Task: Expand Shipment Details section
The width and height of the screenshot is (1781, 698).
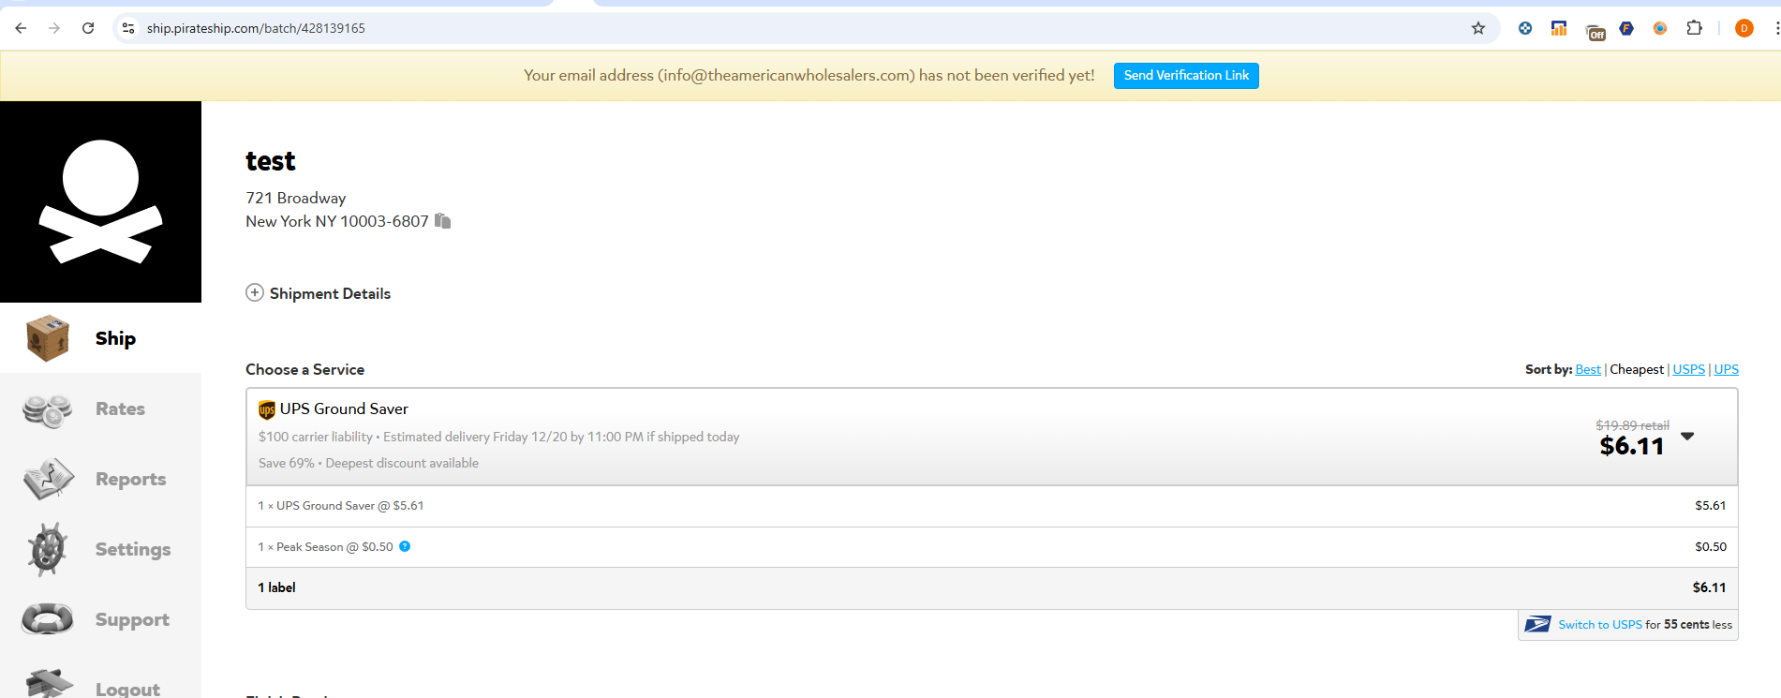Action: click(x=319, y=293)
